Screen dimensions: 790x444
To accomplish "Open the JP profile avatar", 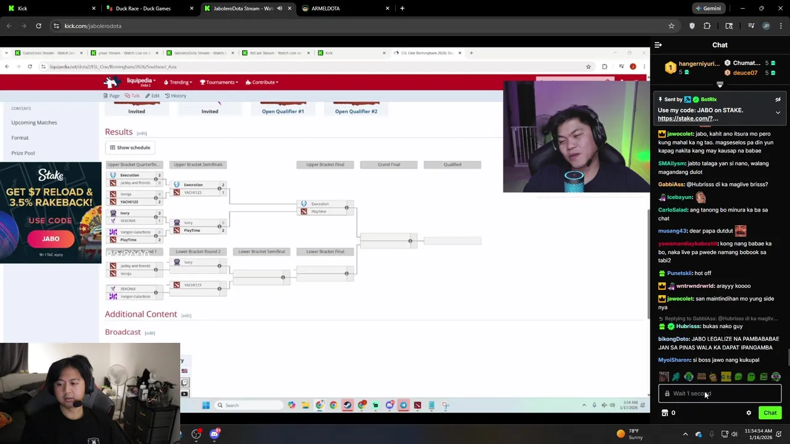I will pos(767,26).
